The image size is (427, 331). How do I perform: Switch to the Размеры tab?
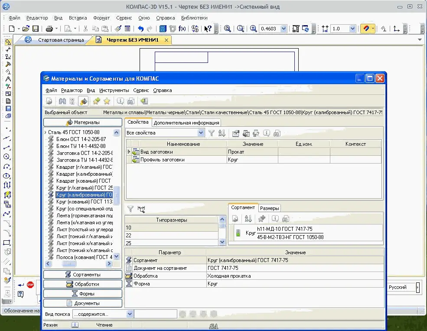pos(270,208)
